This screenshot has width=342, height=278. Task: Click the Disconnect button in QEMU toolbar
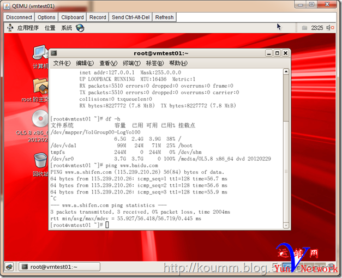point(19,17)
